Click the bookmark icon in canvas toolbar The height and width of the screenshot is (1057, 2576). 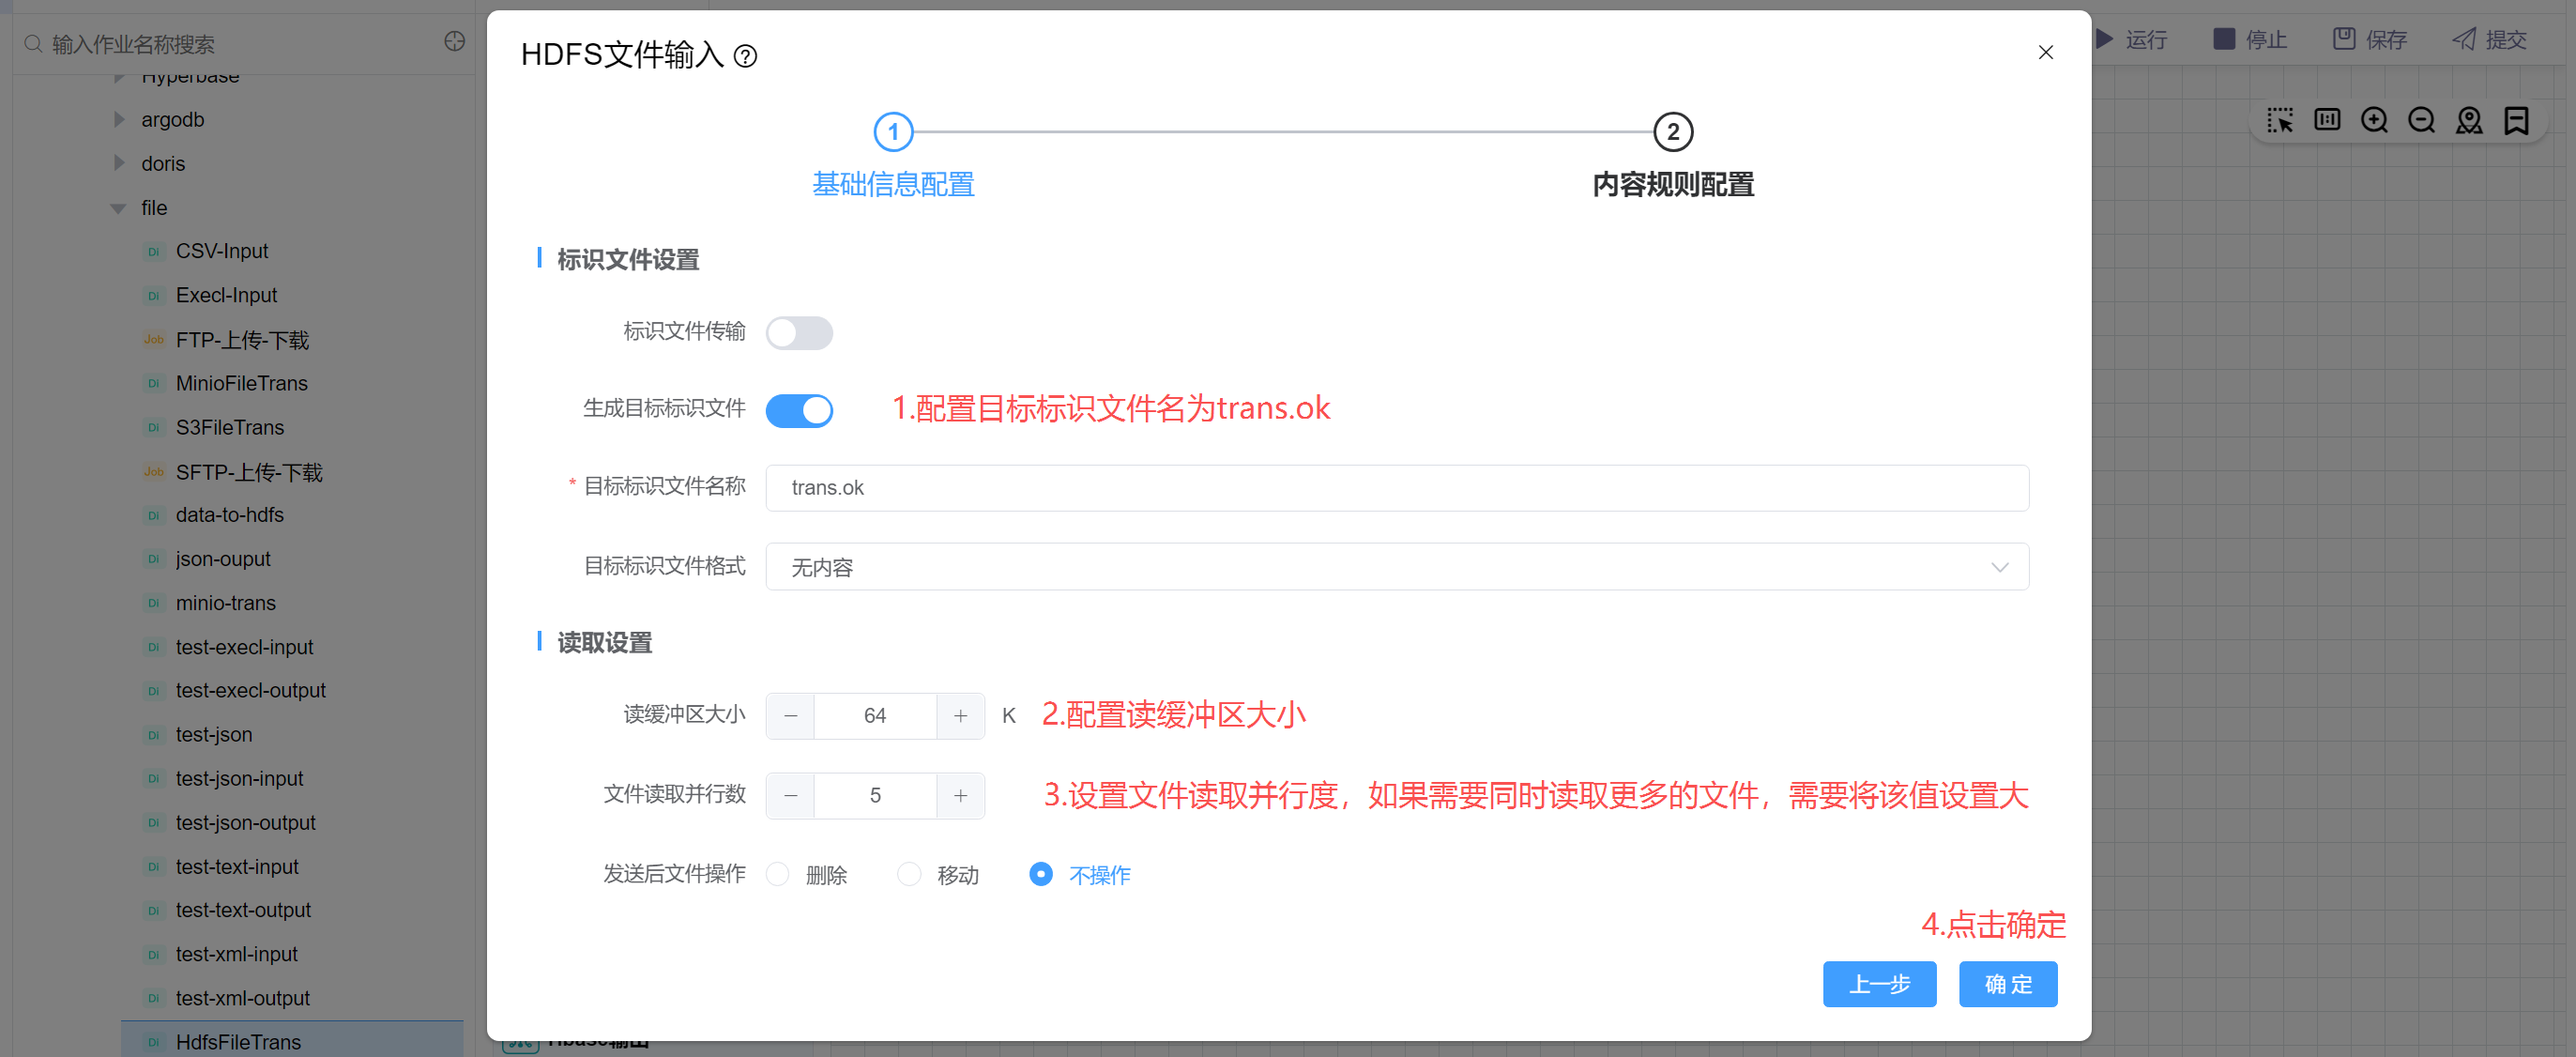tap(2516, 121)
